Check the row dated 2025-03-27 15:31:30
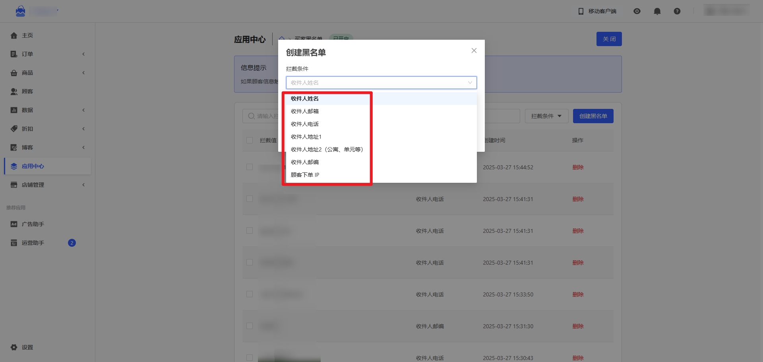The image size is (763, 362). 250,326
